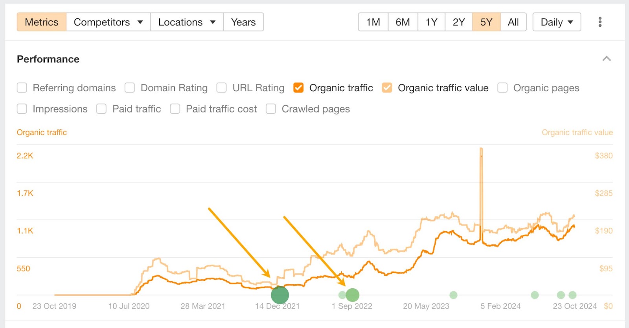The image size is (629, 328).
Task: Open the Competitors dropdown
Action: (107, 22)
